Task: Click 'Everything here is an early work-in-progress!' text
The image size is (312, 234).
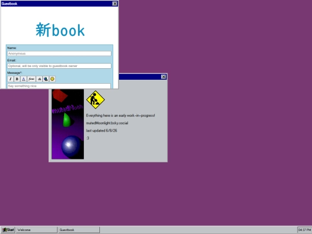Action: (x=120, y=116)
